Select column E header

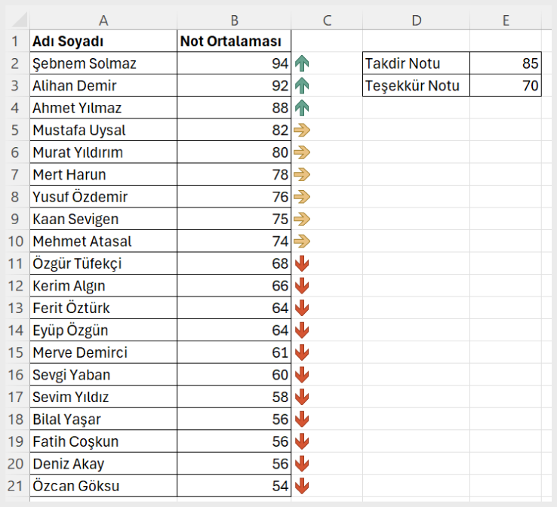coord(506,20)
